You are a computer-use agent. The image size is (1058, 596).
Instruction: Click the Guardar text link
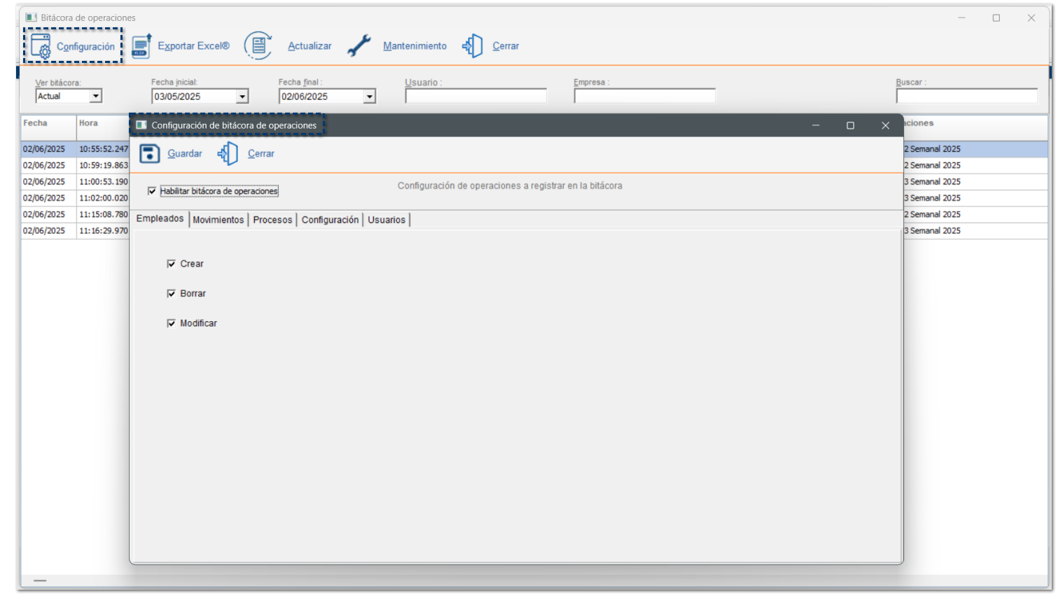[x=185, y=154]
